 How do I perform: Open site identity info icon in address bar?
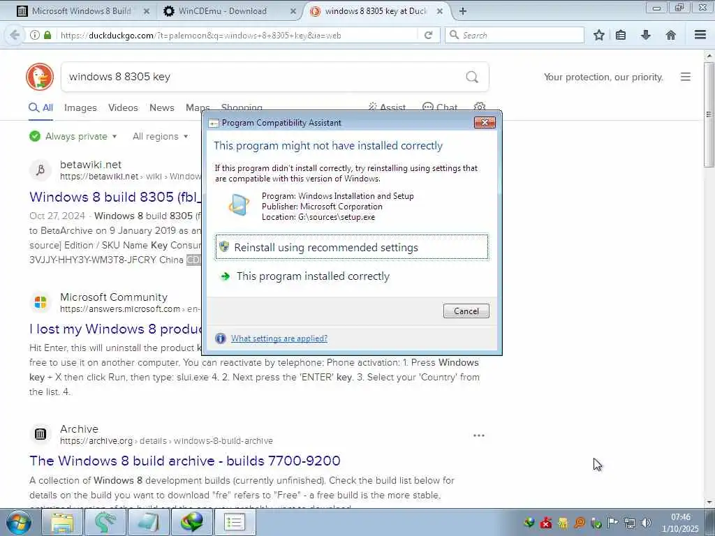35,35
